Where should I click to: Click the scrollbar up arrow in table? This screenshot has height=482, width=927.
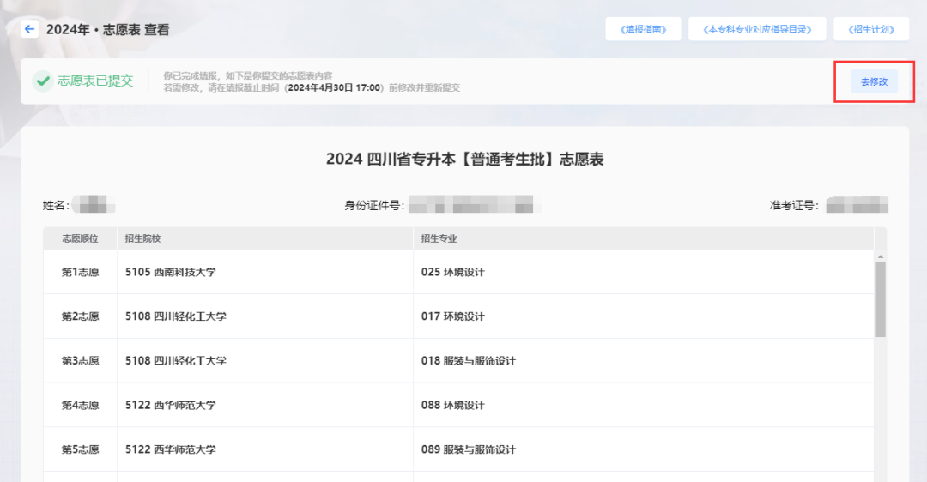(880, 256)
